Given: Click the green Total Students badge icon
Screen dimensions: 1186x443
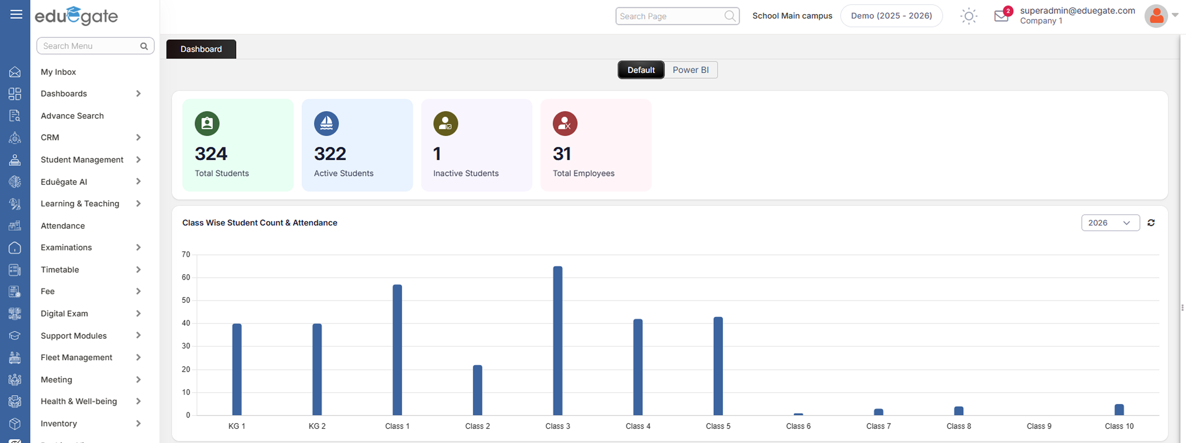Looking at the screenshot, I should [207, 123].
